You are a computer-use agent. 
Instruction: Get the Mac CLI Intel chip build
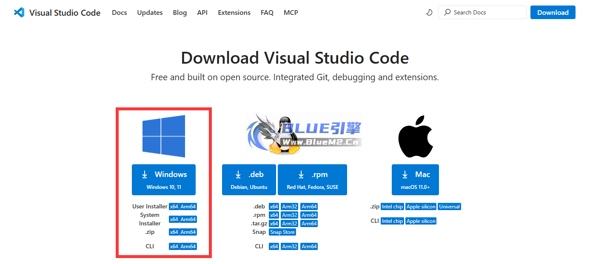click(392, 221)
